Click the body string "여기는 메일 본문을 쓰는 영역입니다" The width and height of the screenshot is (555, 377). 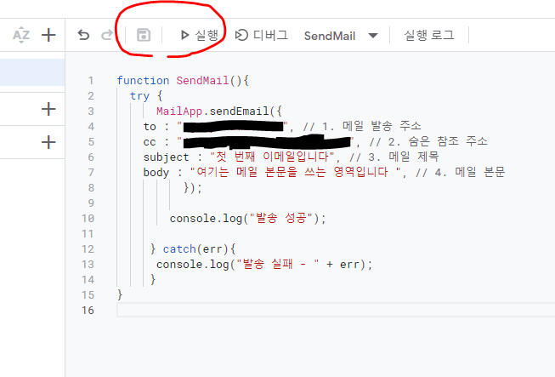pyautogui.click(x=296, y=172)
